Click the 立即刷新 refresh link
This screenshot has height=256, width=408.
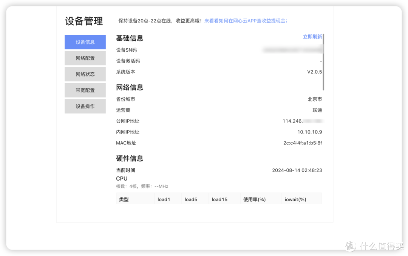(x=312, y=37)
